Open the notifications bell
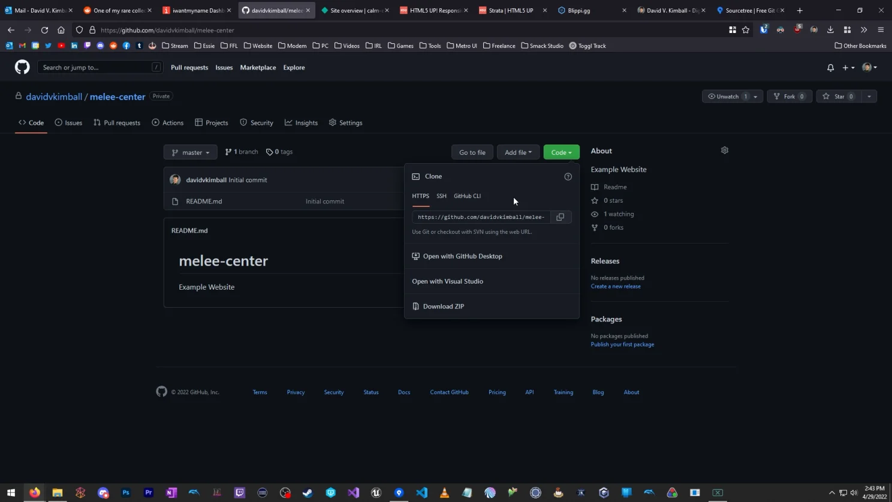The height and width of the screenshot is (502, 892). click(830, 67)
